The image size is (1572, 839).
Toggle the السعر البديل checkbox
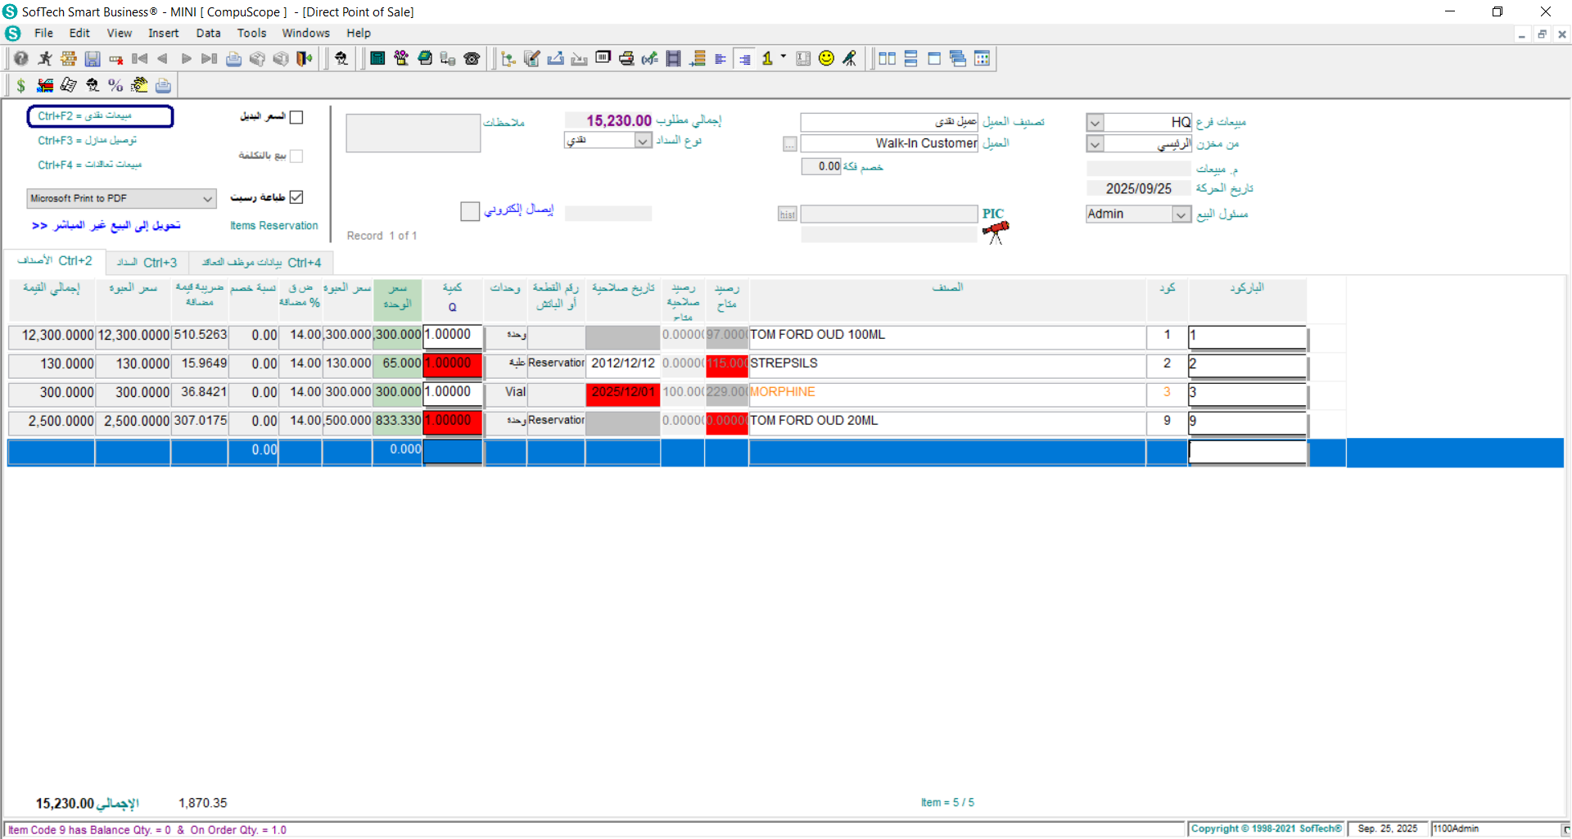pos(297,117)
